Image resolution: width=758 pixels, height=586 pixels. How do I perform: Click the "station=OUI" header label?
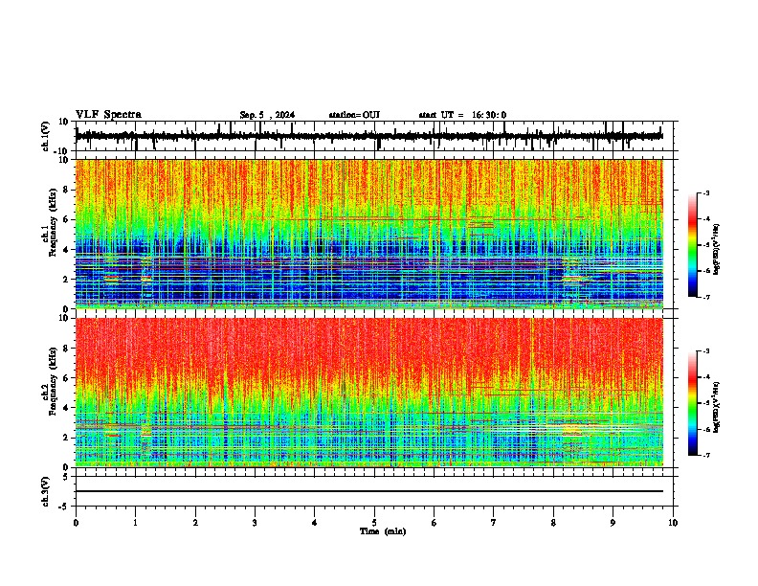(x=354, y=115)
